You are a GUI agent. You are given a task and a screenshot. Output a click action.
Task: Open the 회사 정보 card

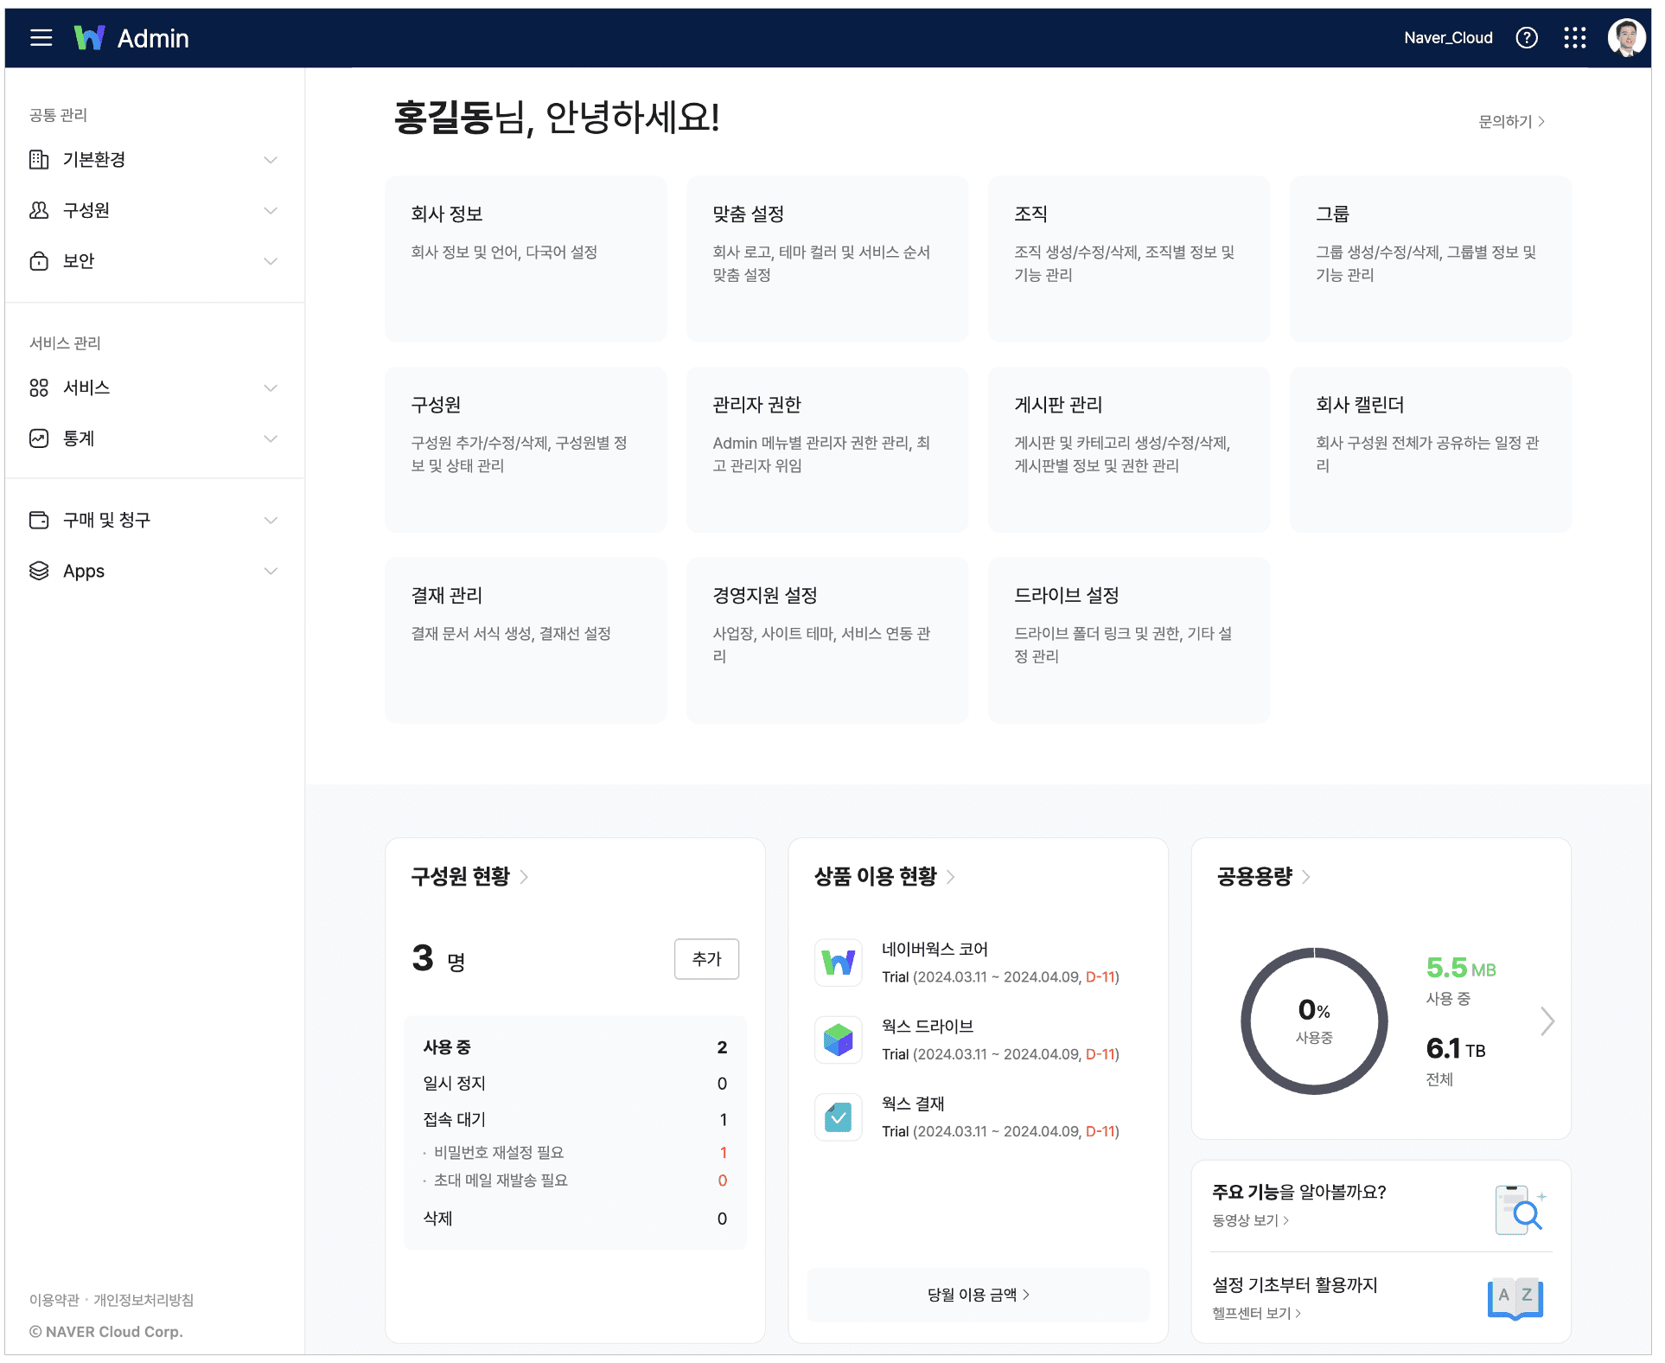[526, 259]
